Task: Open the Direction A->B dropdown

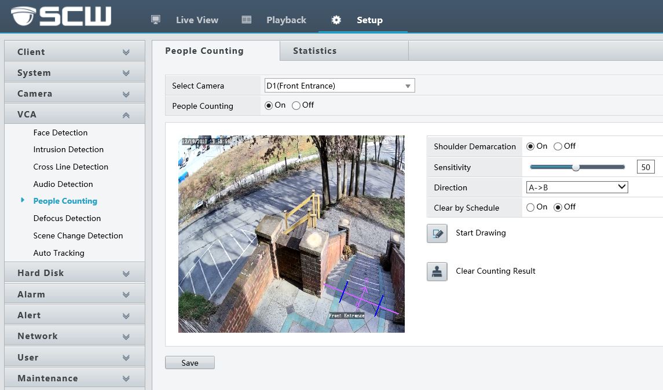Action: (x=577, y=187)
